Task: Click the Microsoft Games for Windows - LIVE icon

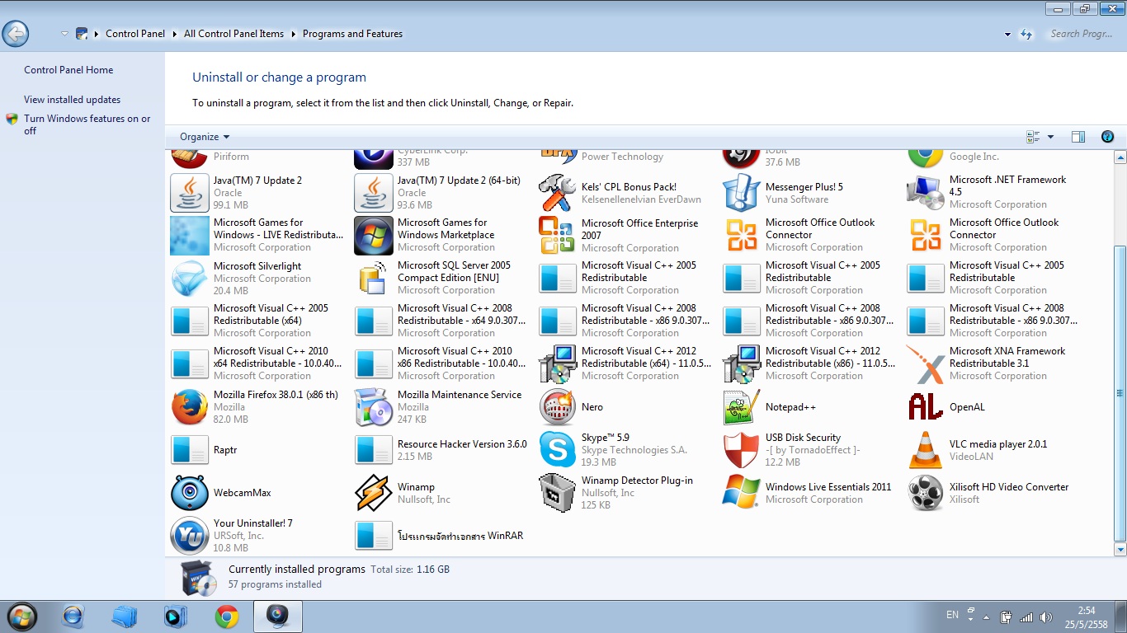Action: pos(190,236)
